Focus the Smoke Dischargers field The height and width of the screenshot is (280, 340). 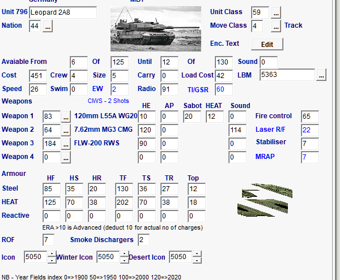pyautogui.click(x=143, y=240)
